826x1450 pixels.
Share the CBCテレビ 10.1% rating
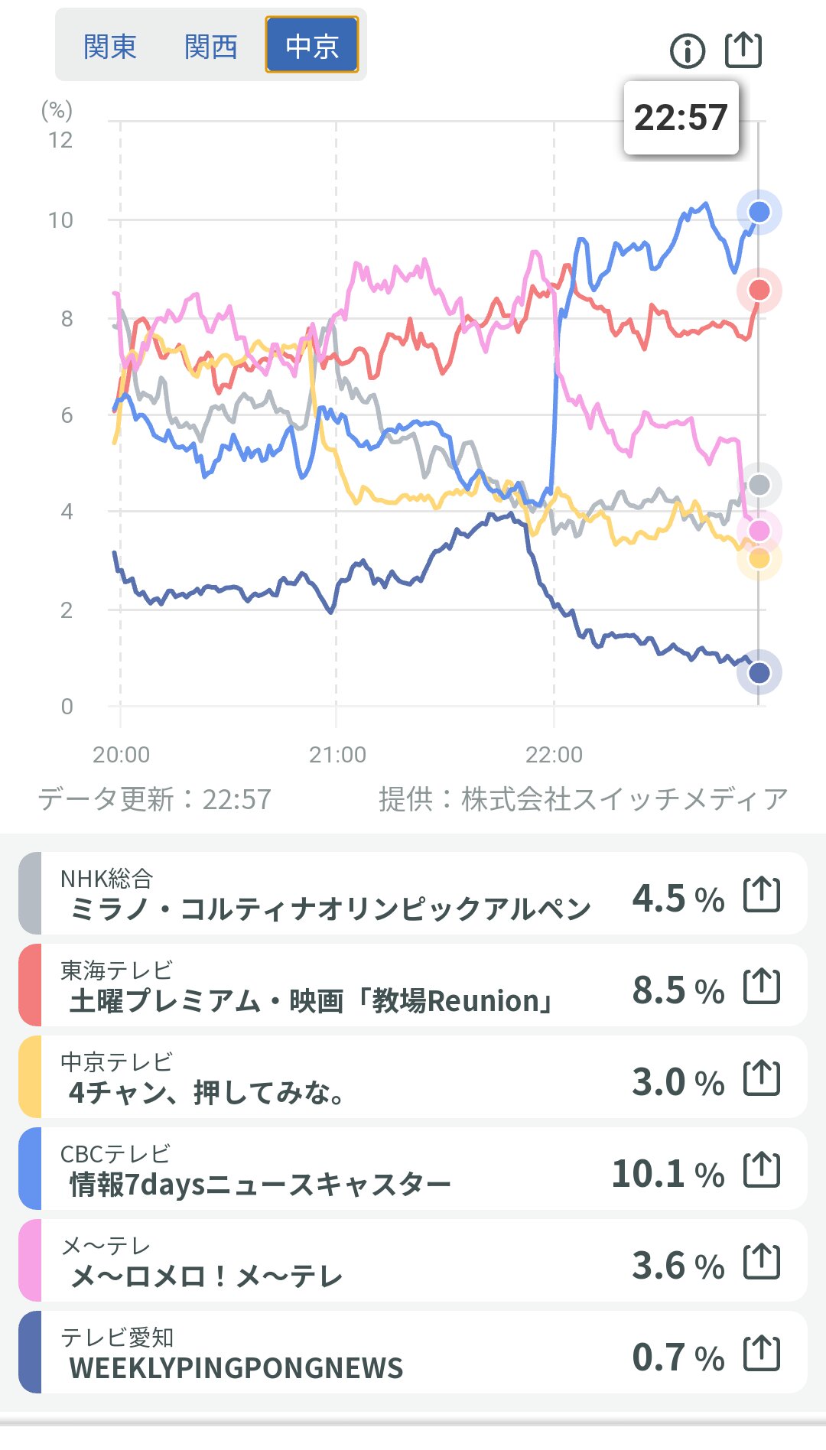pyautogui.click(x=762, y=1169)
